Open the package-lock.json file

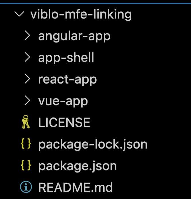point(93,145)
